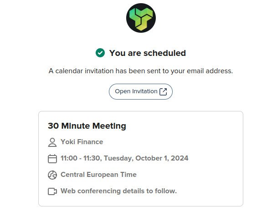Screen dimensions: 277x221
Task: Click the Central European Time label
Action: (x=98, y=175)
